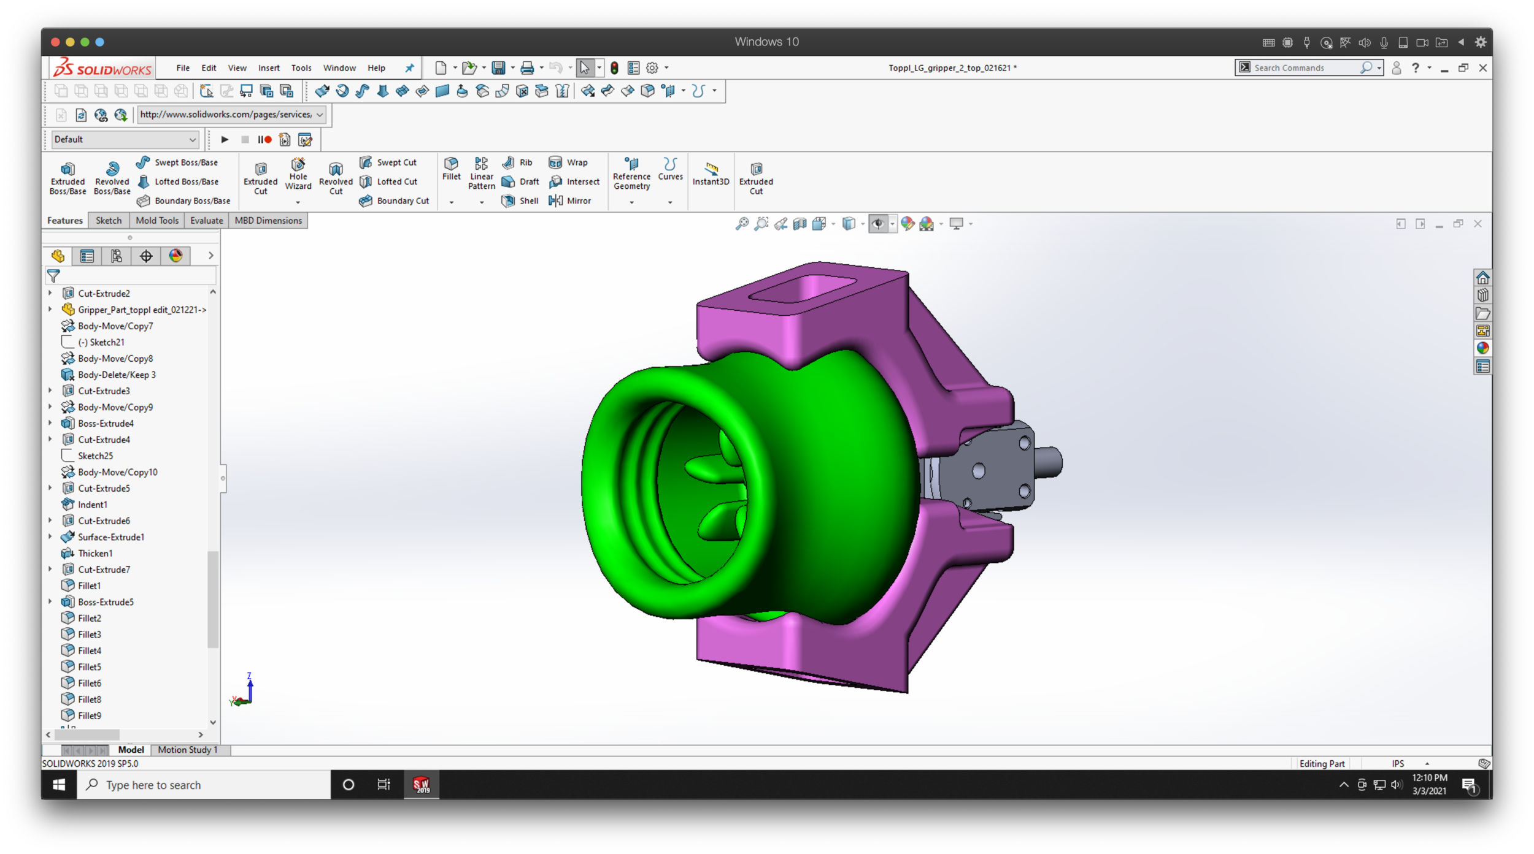Image resolution: width=1534 pixels, height=854 pixels.
Task: Click the Lofted Boss/Base button
Action: click(x=177, y=182)
